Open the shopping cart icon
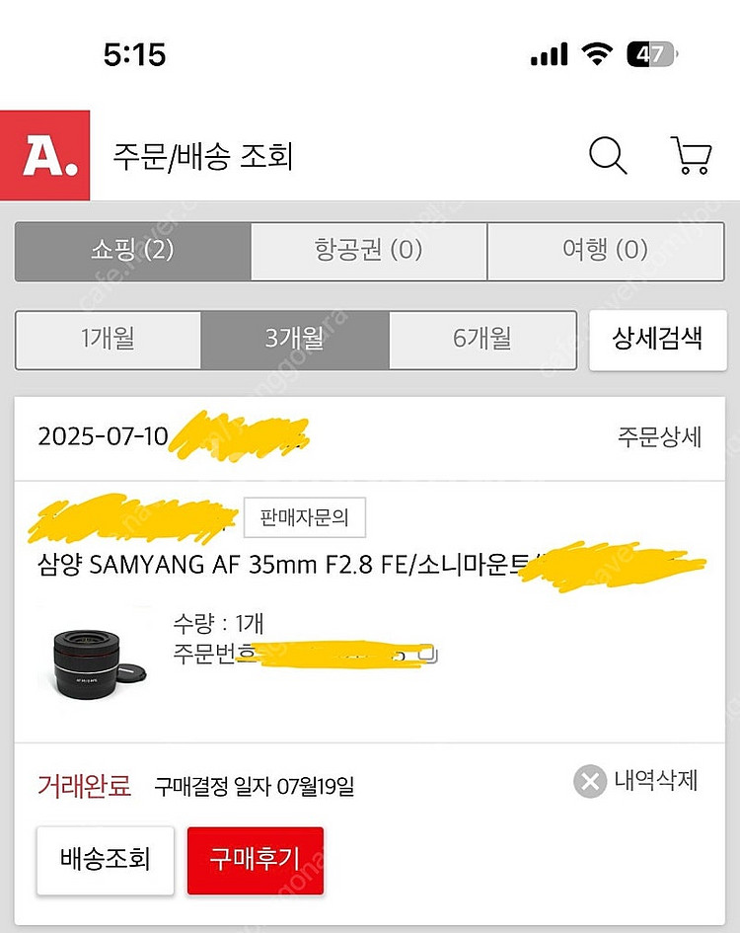 (691, 156)
